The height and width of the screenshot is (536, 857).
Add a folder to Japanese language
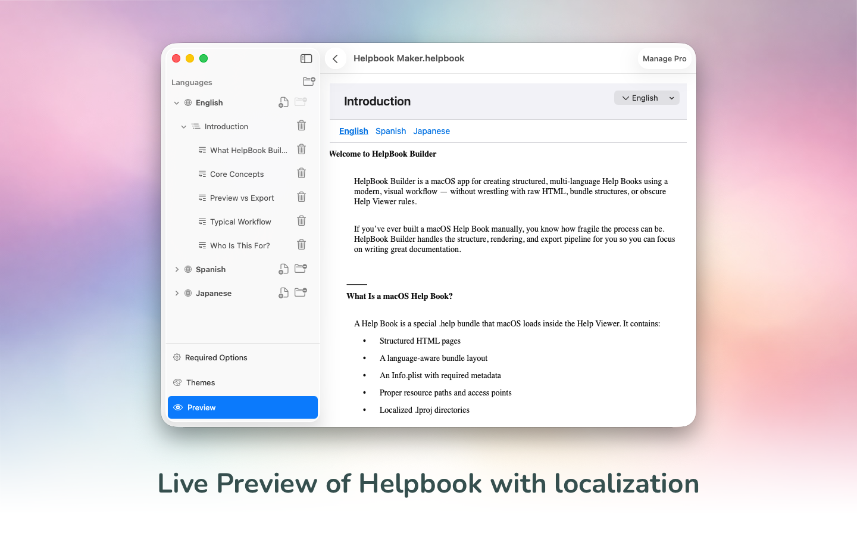tap(301, 292)
